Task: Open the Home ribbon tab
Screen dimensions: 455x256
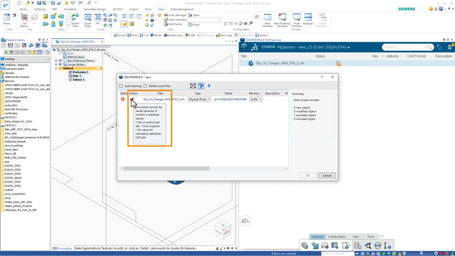Action: (23, 9)
